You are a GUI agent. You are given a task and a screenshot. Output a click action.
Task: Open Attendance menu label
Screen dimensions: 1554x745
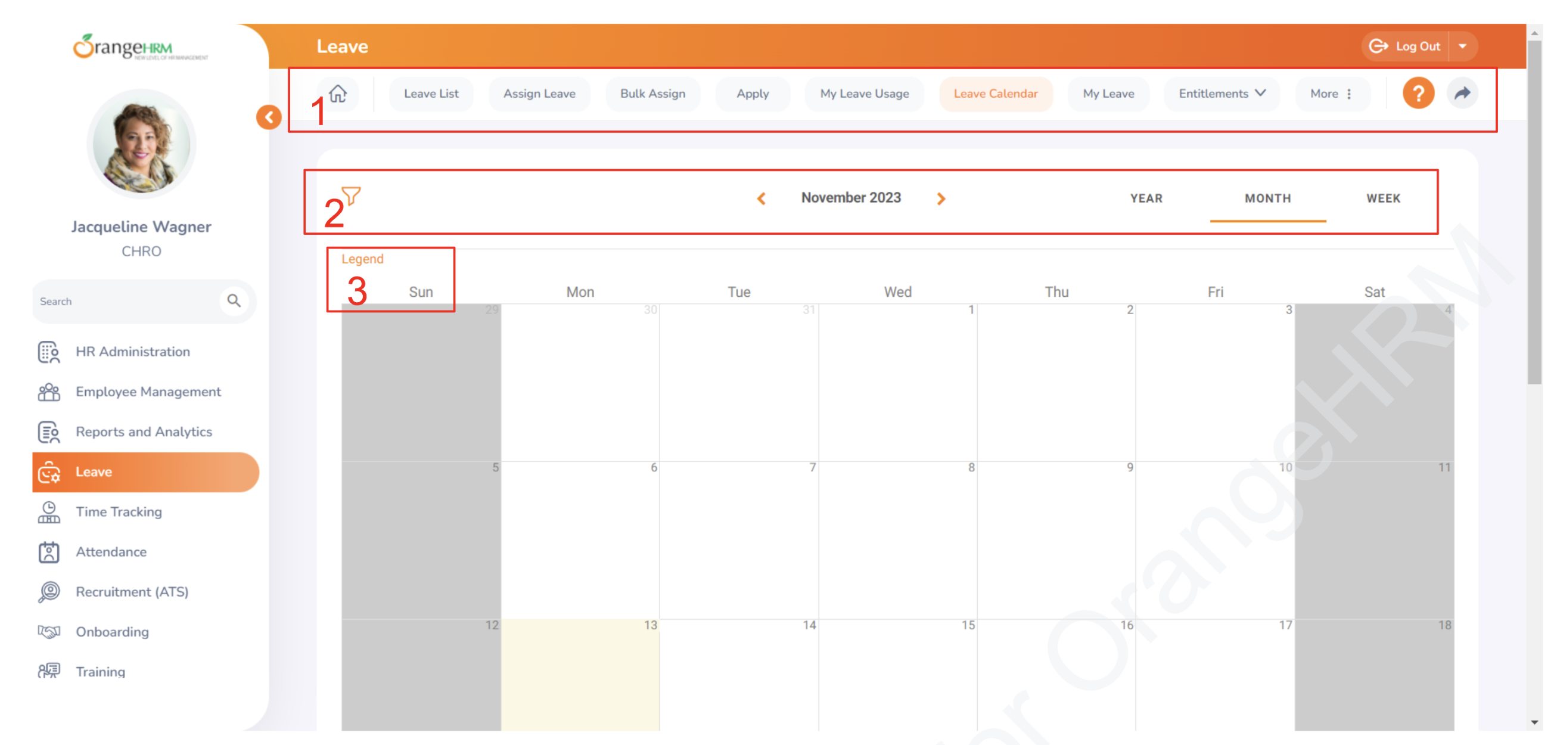coord(111,552)
